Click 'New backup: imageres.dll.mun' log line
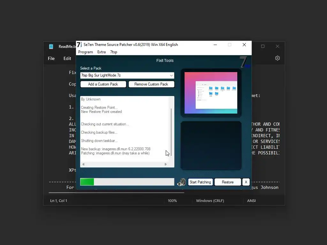Viewport: 327px width, 245px height. pyautogui.click(x=116, y=149)
